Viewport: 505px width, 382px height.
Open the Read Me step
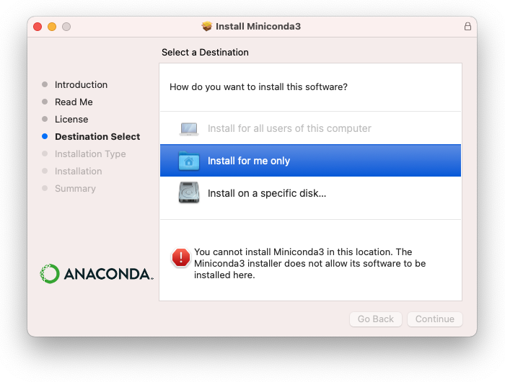pos(74,102)
